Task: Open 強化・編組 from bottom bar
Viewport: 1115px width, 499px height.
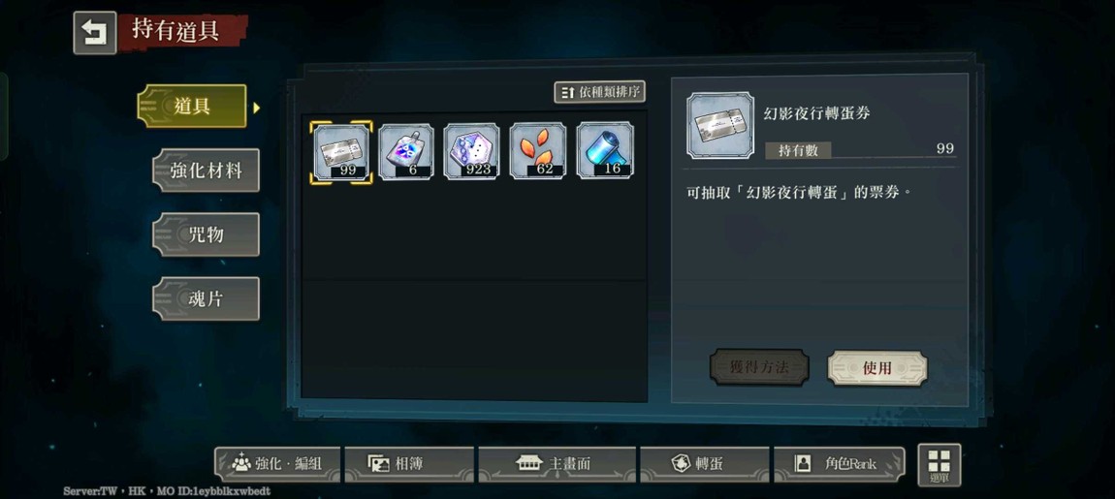Action: tap(277, 464)
